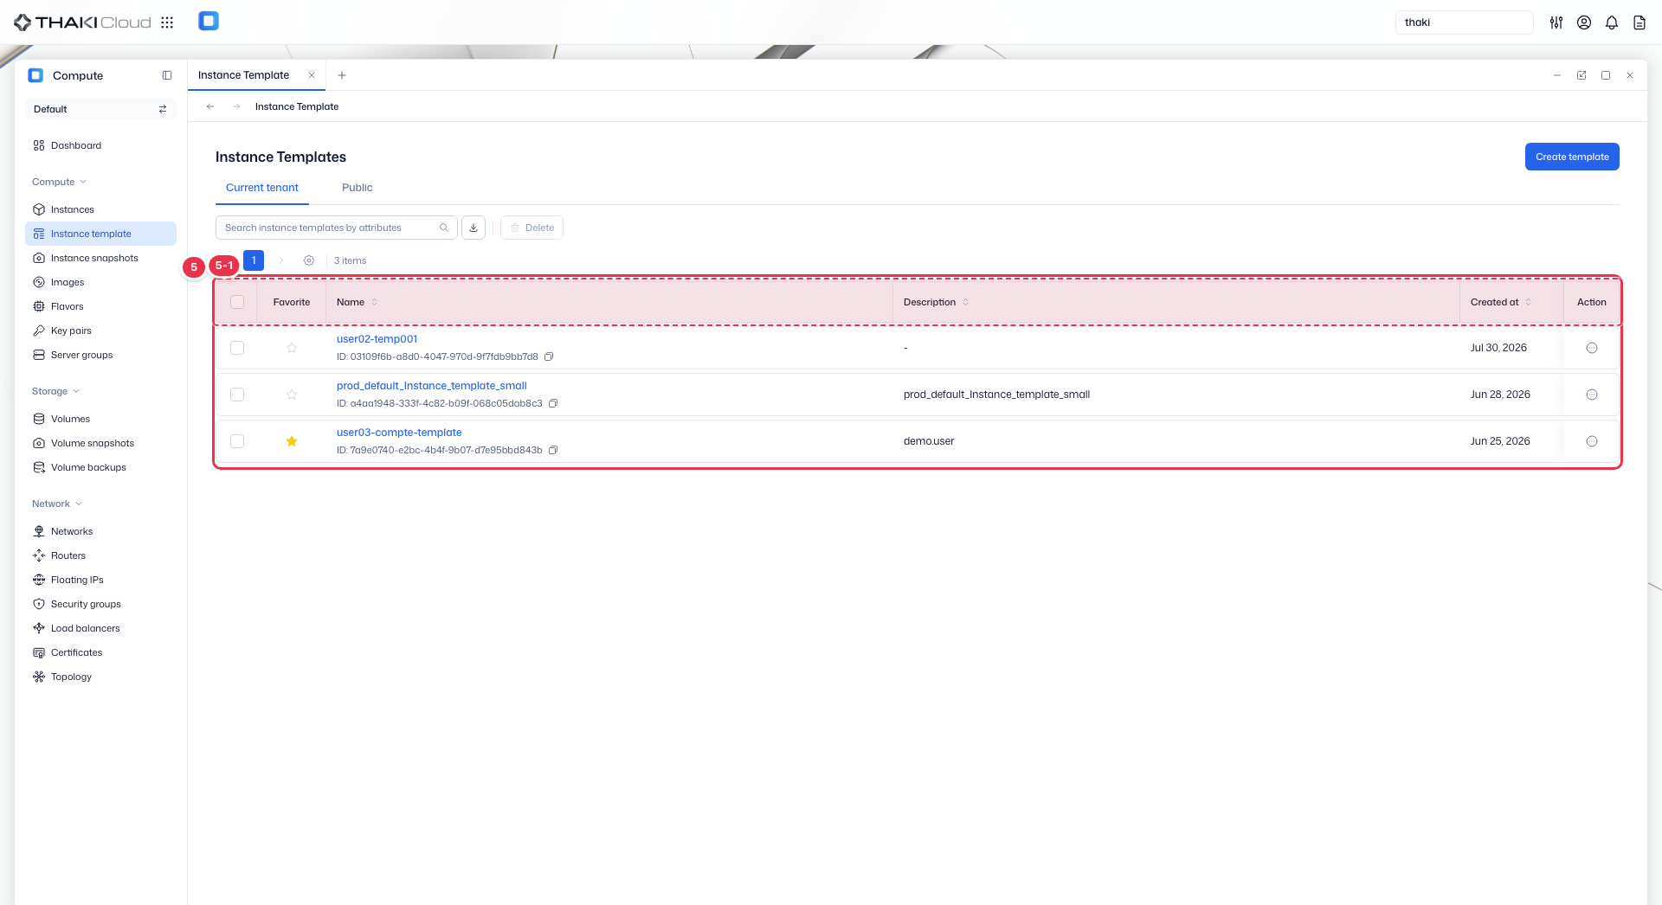Favorite user02-temp001 with its star
Screen dimensions: 1662x905
[x=292, y=348]
